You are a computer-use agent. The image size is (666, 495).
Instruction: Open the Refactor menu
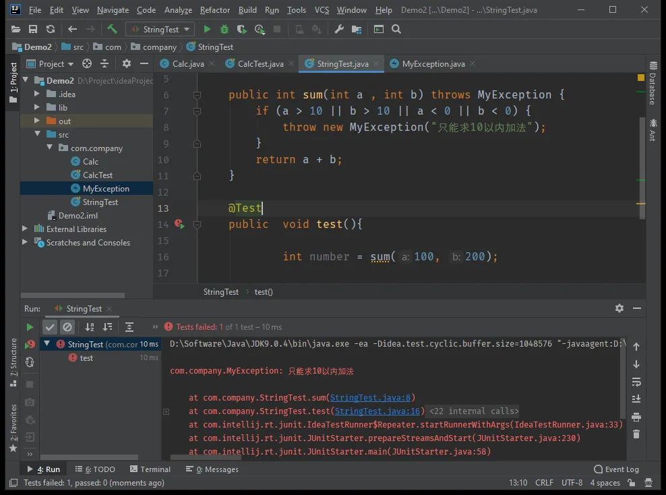pos(214,10)
